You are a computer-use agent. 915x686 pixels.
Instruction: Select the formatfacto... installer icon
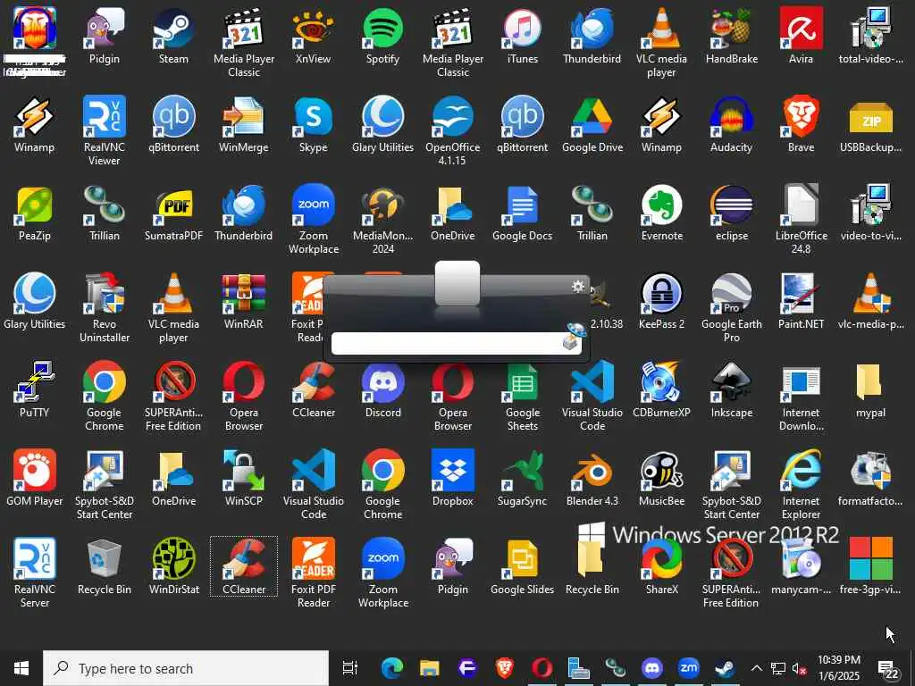click(870, 479)
